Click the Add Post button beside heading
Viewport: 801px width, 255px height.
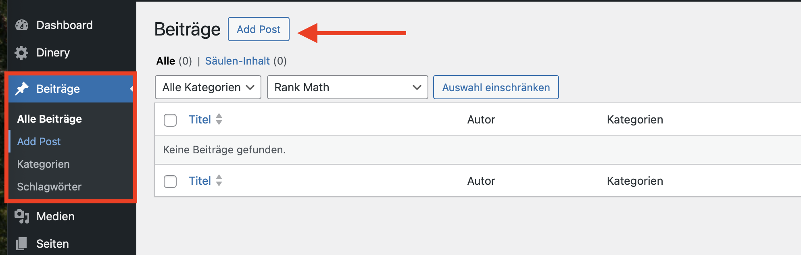[259, 29]
